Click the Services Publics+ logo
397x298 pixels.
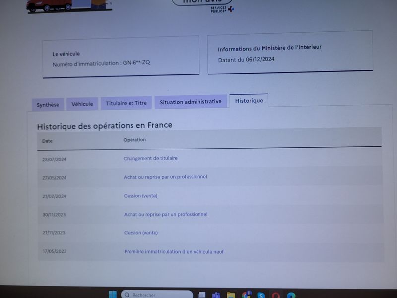[x=222, y=9]
